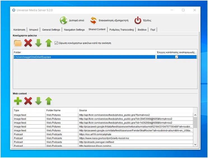Remove shared folder with red X

pyautogui.click(x=28, y=43)
